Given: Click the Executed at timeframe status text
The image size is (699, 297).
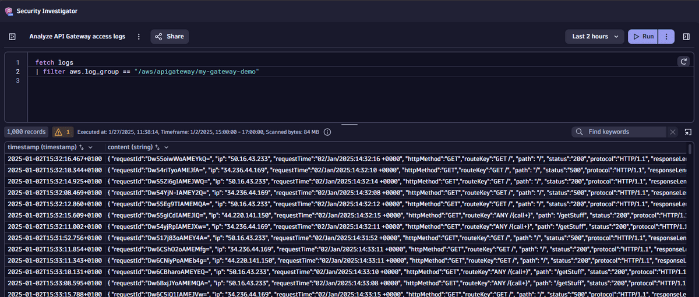Looking at the screenshot, I should pos(198,132).
